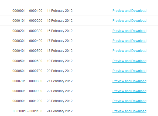Select the 0000301 – 0000400 range text
Image resolution: width=158 pixels, height=116 pixels.
click(27, 41)
